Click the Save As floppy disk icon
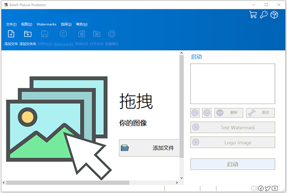This screenshot has height=193, width=287. tap(45, 34)
